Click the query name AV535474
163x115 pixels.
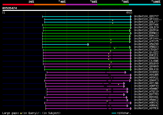(x=10, y=8)
